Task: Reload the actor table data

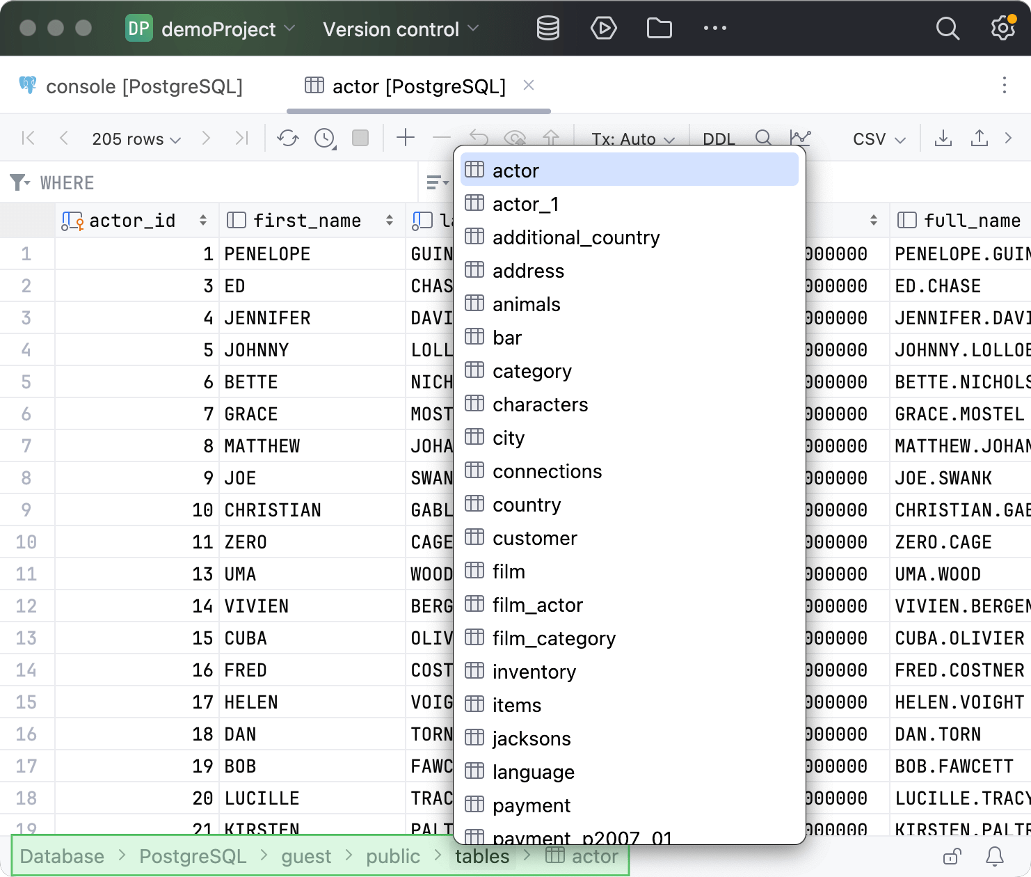Action: 287,138
